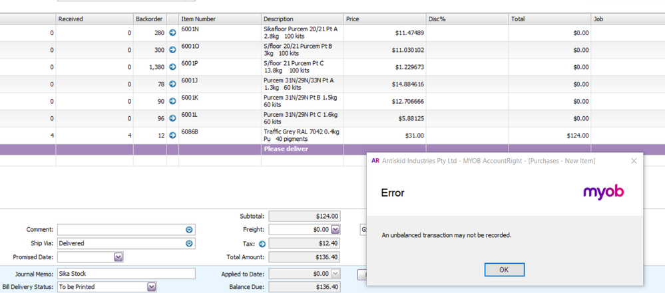
Task: Open the arrow icon for item 6001L
Action: click(x=172, y=118)
